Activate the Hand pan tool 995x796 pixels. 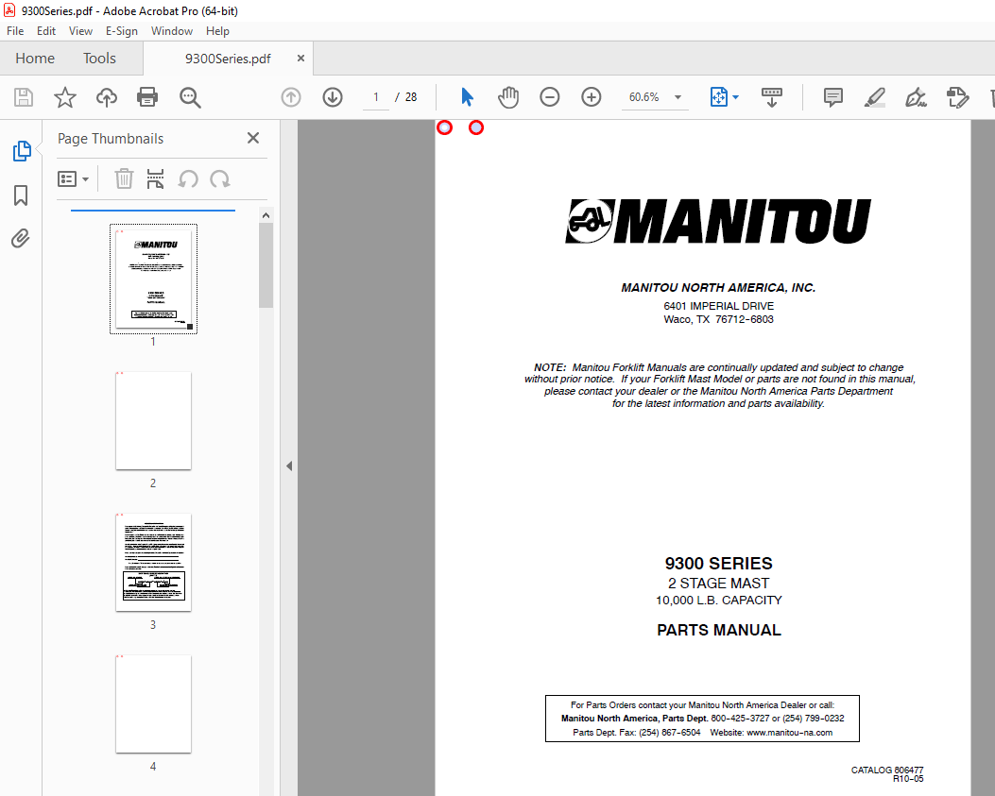pyautogui.click(x=508, y=97)
